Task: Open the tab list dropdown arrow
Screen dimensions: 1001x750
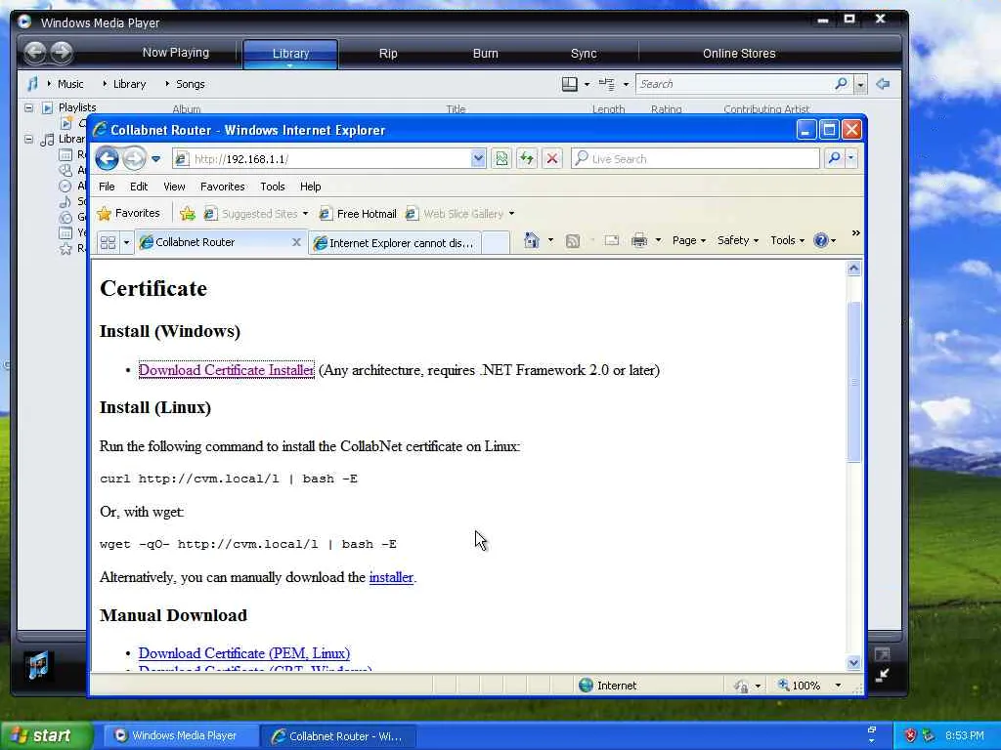Action: point(126,242)
